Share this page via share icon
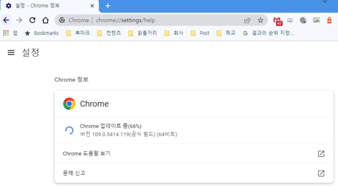This screenshot has width=338, height=187. [247, 20]
